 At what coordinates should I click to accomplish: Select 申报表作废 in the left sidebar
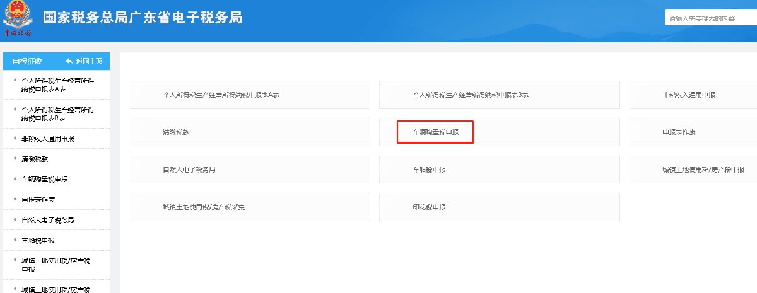[x=38, y=200]
